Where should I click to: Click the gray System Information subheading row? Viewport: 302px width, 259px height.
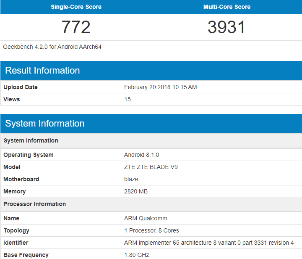(x=151, y=140)
